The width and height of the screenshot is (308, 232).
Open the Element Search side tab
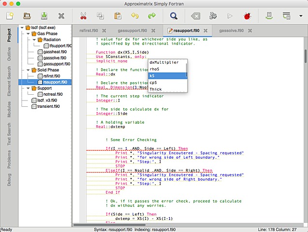click(x=9, y=81)
